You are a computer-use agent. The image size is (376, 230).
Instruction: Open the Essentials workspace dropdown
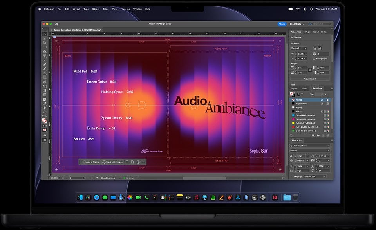(x=297, y=24)
